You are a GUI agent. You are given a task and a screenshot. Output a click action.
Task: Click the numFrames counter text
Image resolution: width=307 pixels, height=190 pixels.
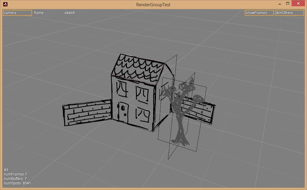click(15, 174)
